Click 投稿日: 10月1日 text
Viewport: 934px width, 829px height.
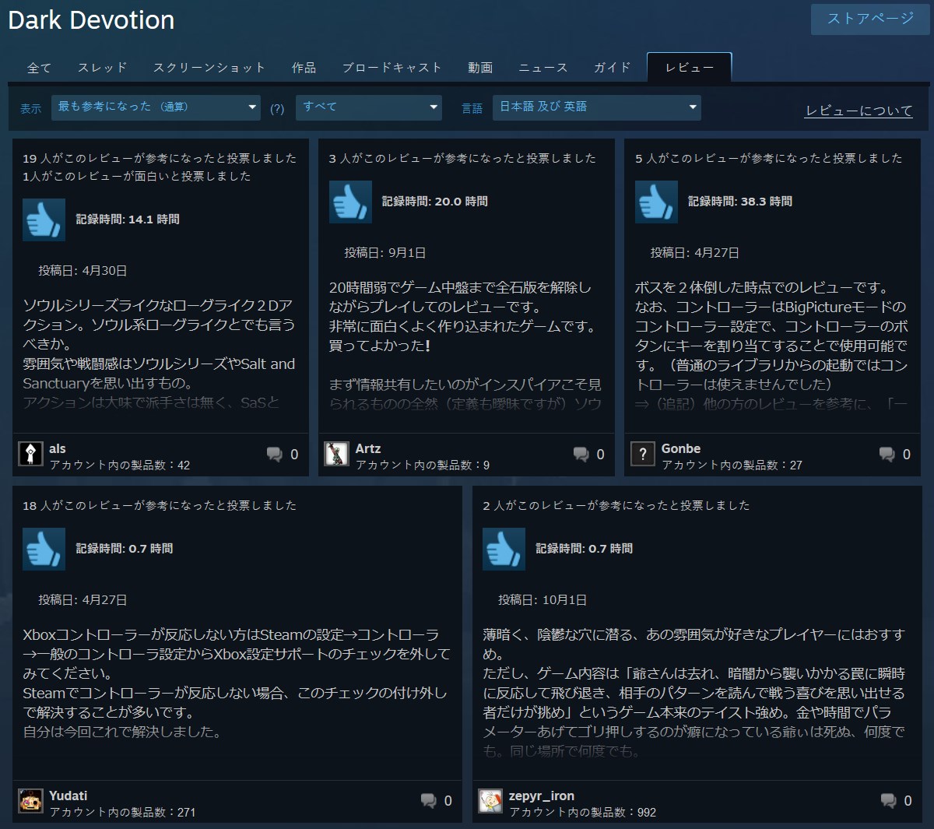(542, 600)
